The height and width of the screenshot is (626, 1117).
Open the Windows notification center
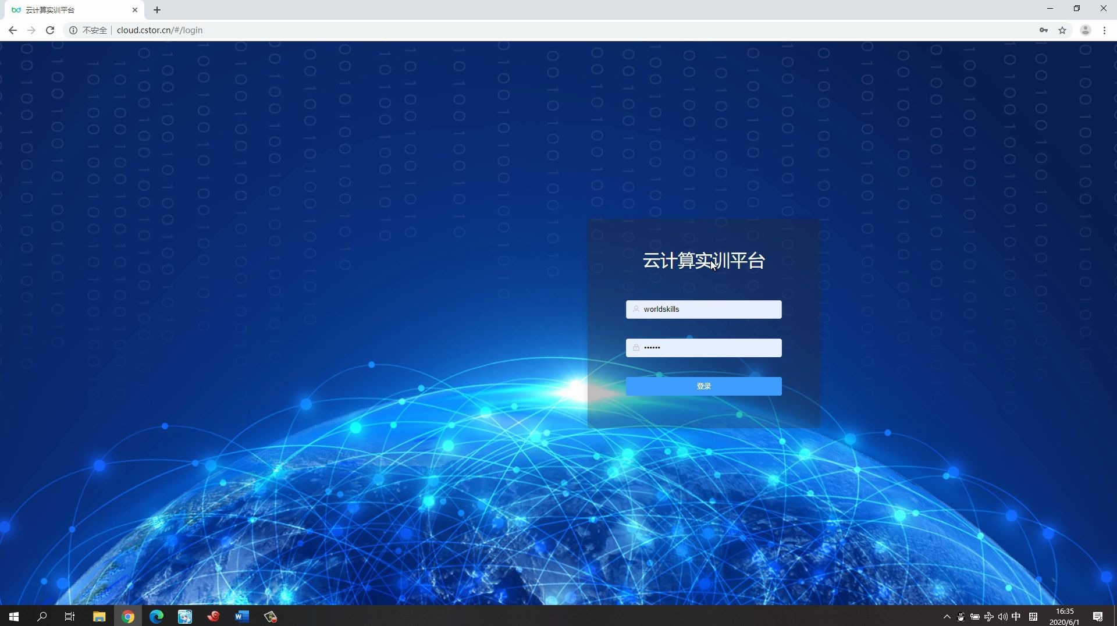[x=1098, y=617]
